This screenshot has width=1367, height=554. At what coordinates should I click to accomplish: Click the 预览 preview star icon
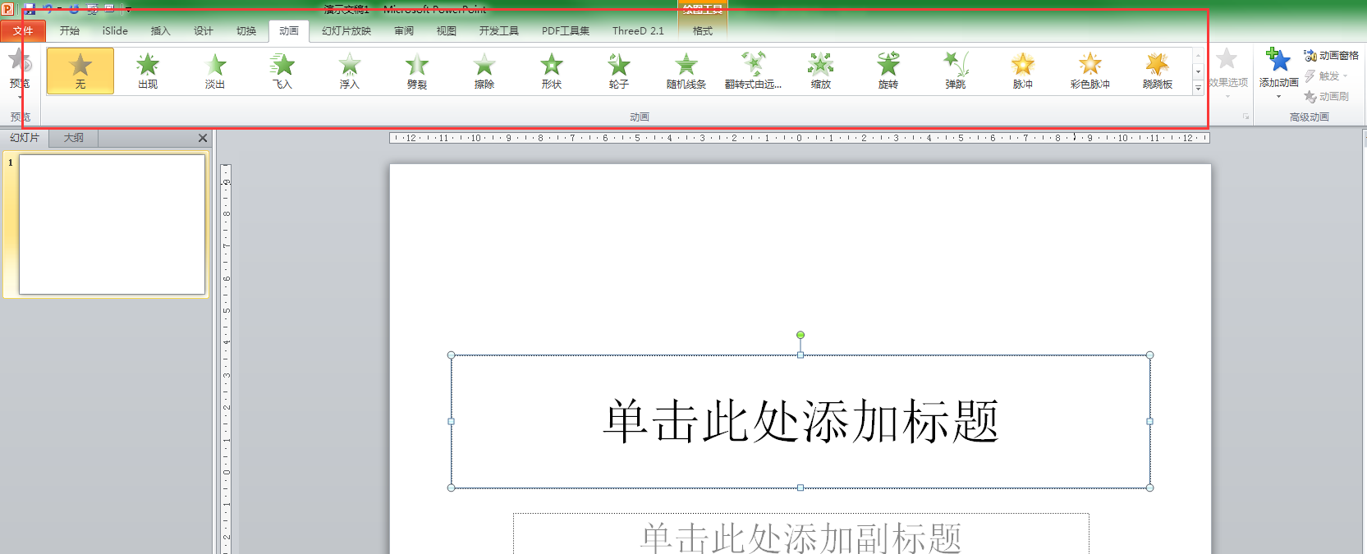(20, 60)
